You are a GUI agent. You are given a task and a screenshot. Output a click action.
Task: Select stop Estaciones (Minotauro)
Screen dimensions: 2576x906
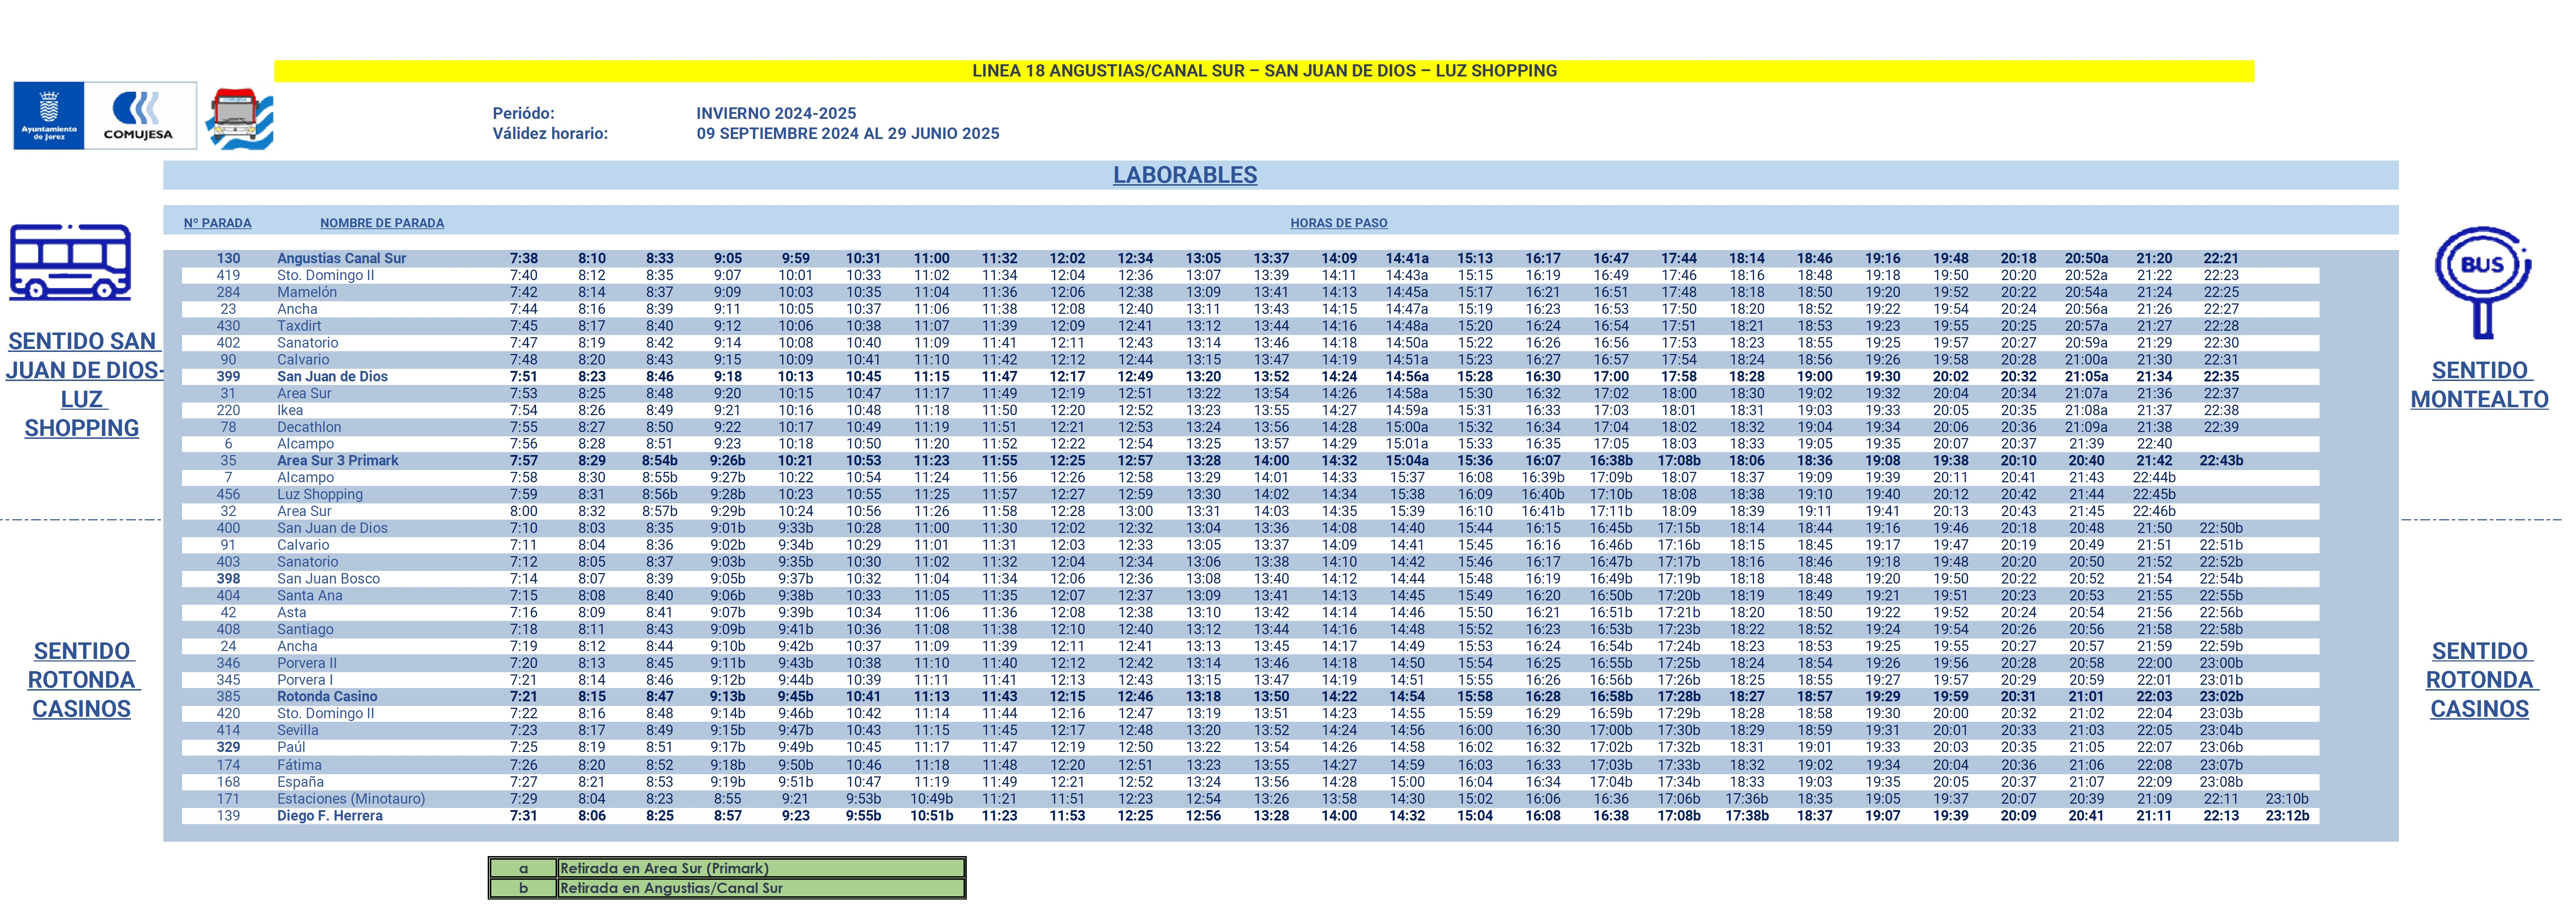click(x=351, y=799)
